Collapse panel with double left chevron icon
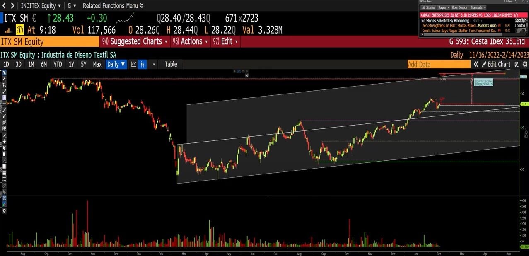Screen dimensions: 529x256 [476, 64]
